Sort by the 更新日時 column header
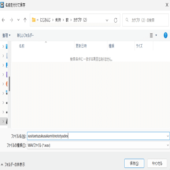Viewport: 170px width, 170px height. click(x=90, y=46)
